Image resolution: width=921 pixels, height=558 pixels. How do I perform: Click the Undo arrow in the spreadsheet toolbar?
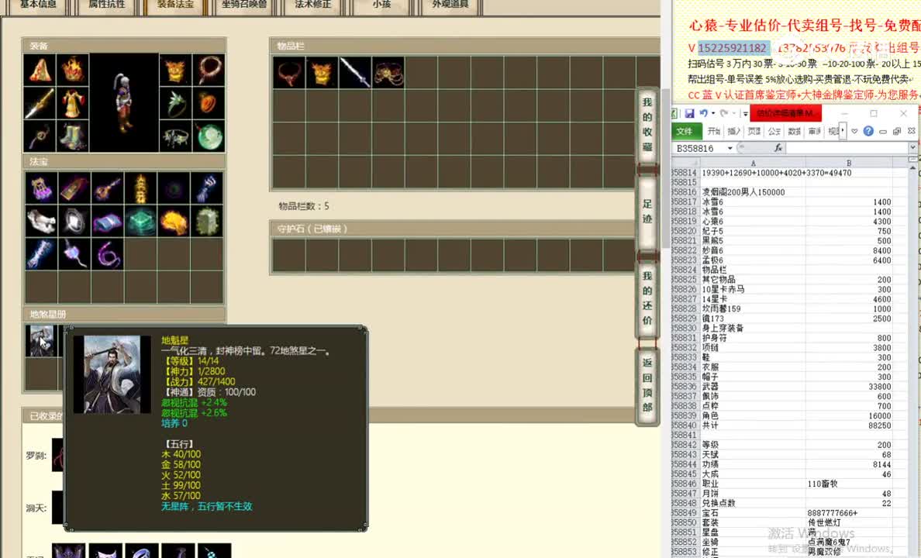click(x=704, y=113)
